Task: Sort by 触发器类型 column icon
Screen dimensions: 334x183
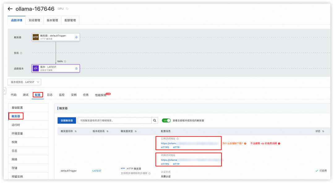Action: coord(136,131)
